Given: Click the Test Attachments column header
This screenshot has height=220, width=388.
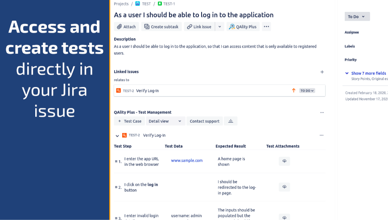Looking at the screenshot, I should tap(283, 146).
